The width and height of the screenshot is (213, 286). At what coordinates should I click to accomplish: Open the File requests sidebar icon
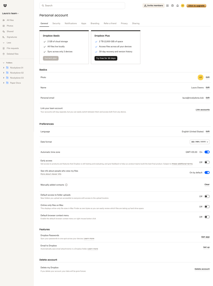(4, 48)
